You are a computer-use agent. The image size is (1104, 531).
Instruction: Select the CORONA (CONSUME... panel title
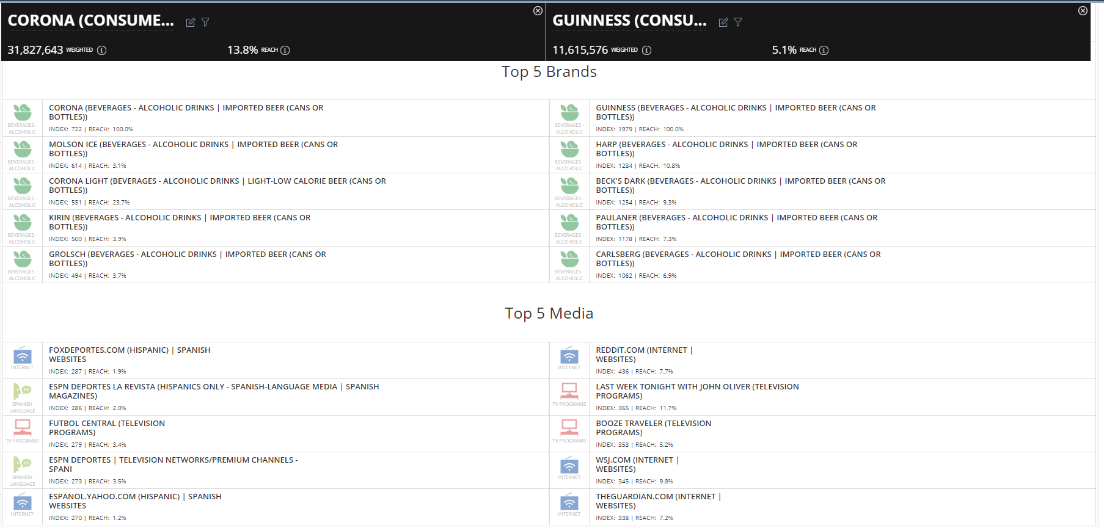point(90,21)
